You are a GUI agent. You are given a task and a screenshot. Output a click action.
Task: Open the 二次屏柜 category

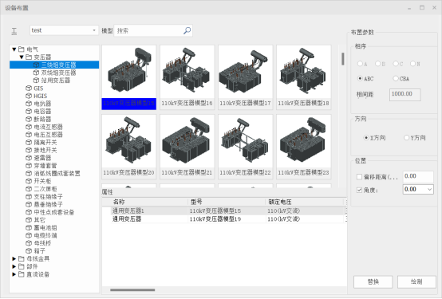pyautogui.click(x=41, y=189)
